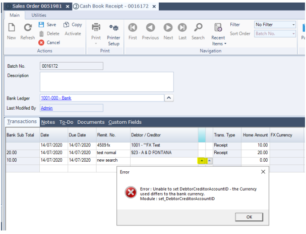This screenshot has height=234, width=306.
Task: Follow the 1001-000 - Bank ledger link
Action: point(56,98)
